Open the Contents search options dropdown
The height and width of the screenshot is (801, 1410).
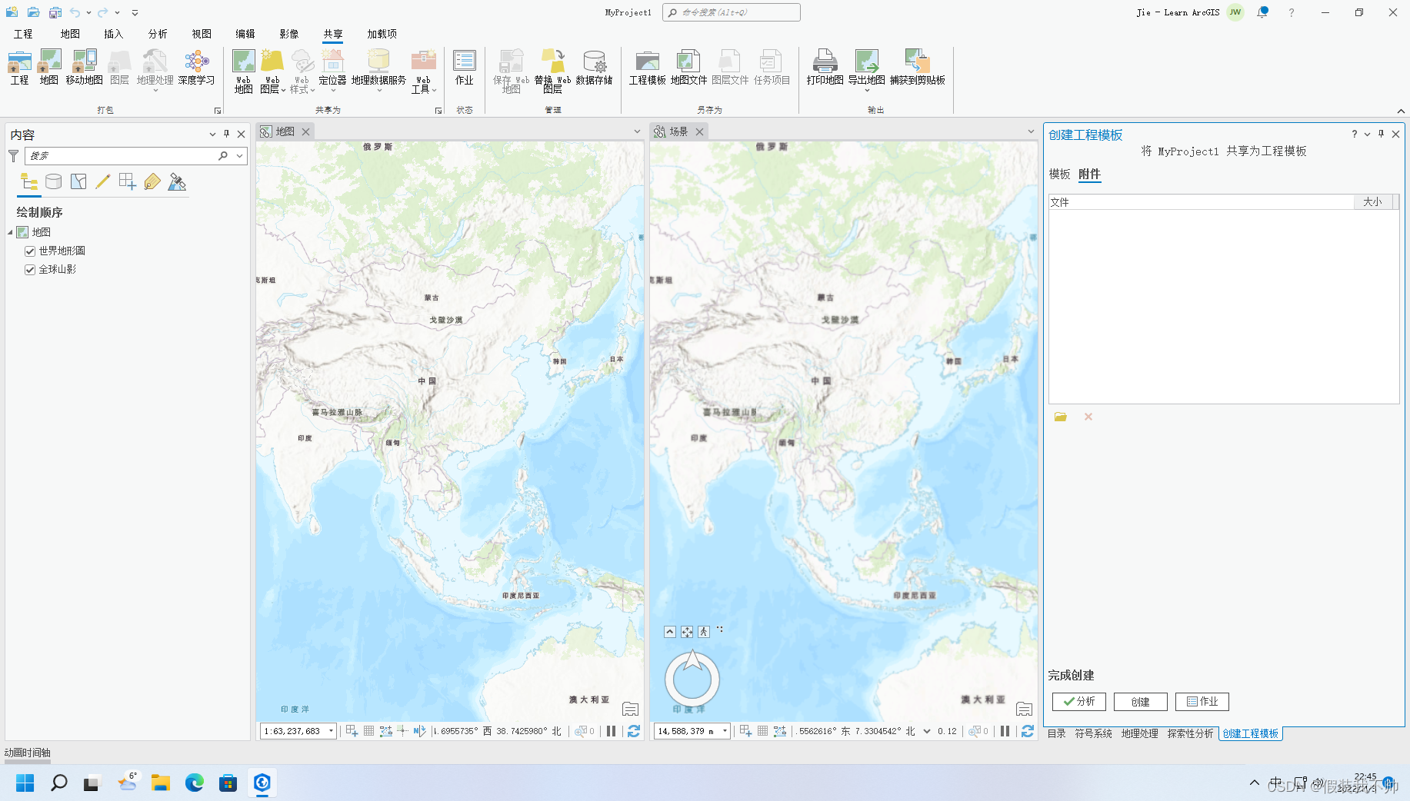click(x=240, y=156)
